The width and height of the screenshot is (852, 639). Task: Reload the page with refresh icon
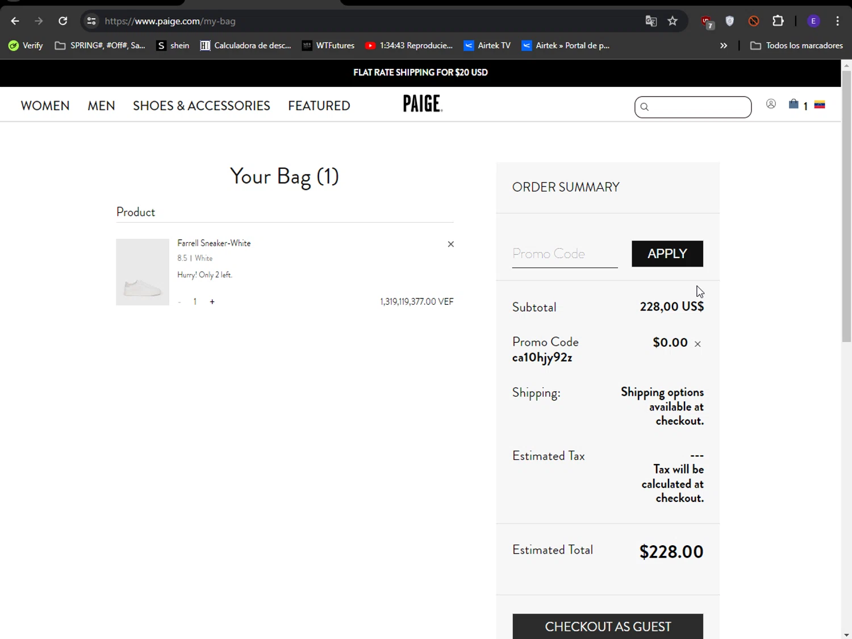click(x=63, y=21)
